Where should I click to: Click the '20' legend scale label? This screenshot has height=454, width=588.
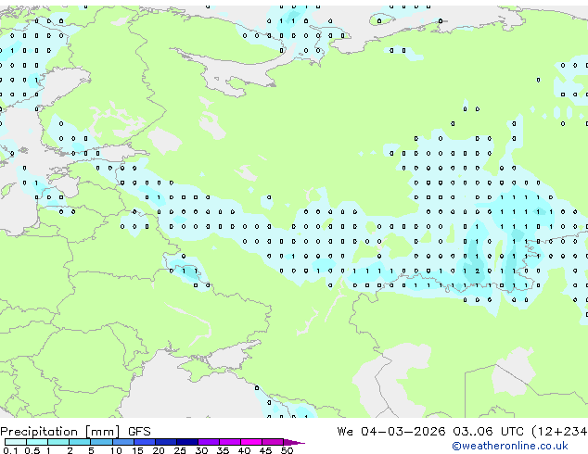coord(159,450)
